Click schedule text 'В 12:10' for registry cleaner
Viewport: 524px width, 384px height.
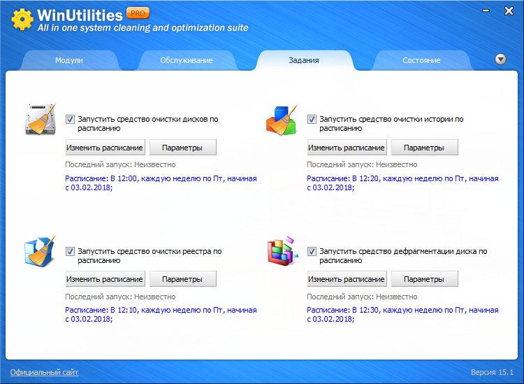pos(124,310)
